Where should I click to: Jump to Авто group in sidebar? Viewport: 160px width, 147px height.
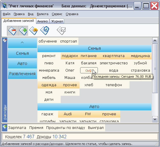22,63
